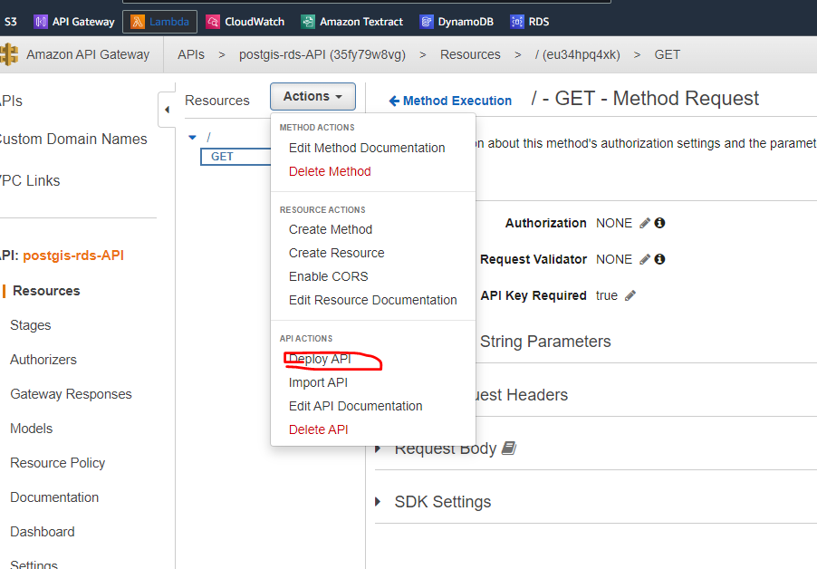This screenshot has height=569, width=817.
Task: Click Request Validator NONE value
Action: click(614, 259)
